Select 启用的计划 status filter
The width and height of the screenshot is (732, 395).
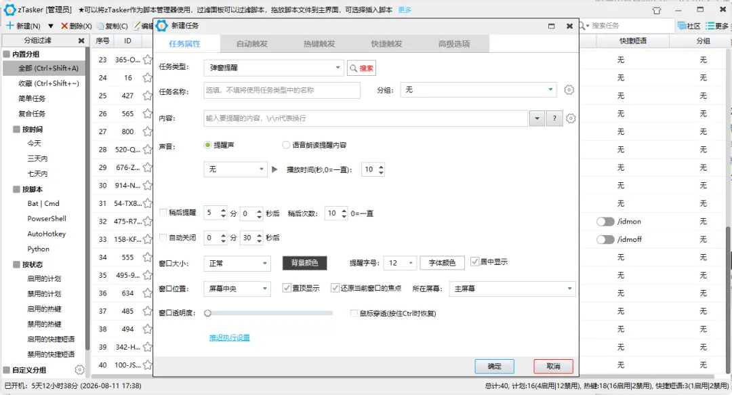[44, 278]
